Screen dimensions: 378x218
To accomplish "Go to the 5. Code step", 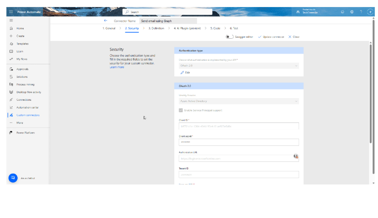I will [x=215, y=28].
